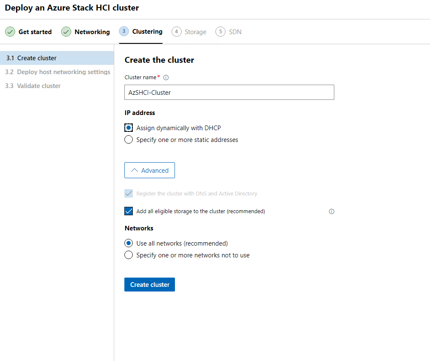Click the Get started green checkmark icon
Screen dimensions: 430x361
[10, 32]
